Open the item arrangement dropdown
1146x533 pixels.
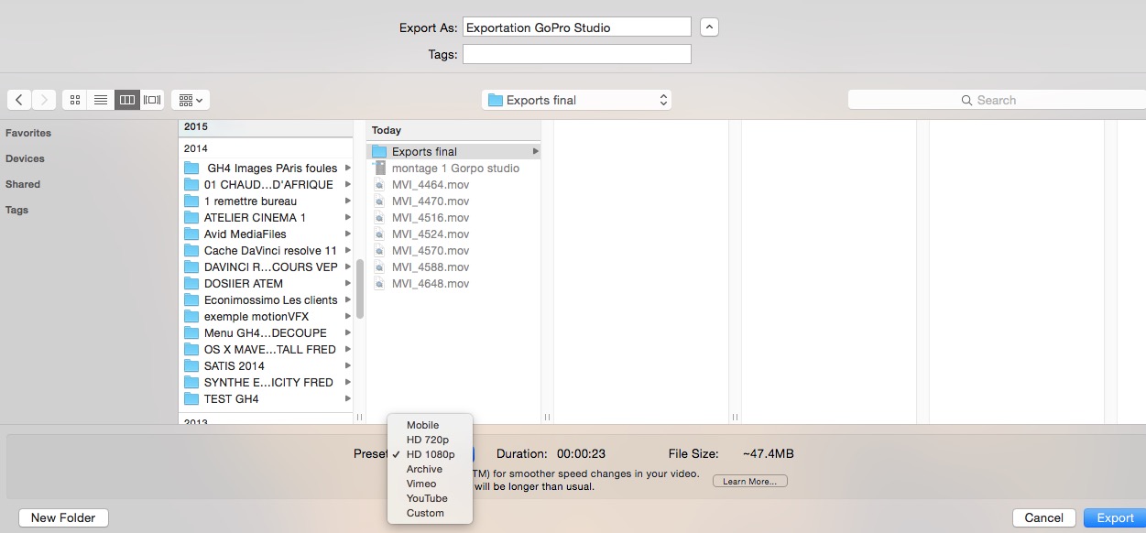(x=191, y=100)
